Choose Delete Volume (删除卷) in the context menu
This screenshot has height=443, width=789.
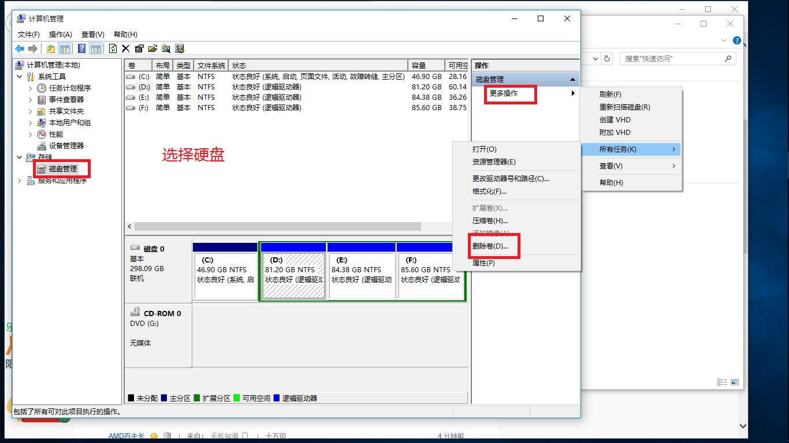coord(516,246)
